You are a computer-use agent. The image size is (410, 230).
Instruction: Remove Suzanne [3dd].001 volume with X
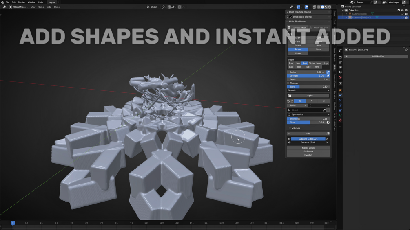tap(327, 139)
